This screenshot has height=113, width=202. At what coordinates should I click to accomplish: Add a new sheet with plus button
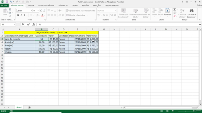[29, 107]
